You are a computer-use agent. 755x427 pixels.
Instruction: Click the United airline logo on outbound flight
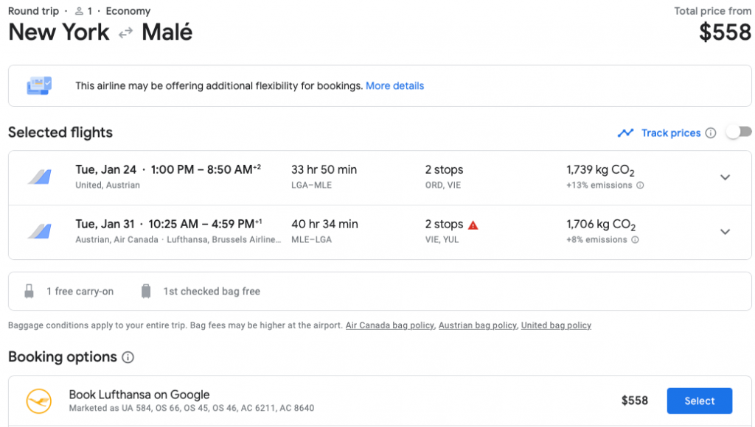pos(39,177)
